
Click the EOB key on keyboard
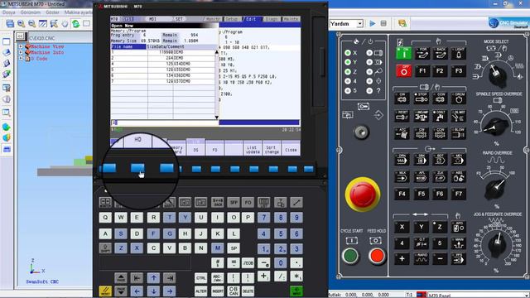point(248,263)
